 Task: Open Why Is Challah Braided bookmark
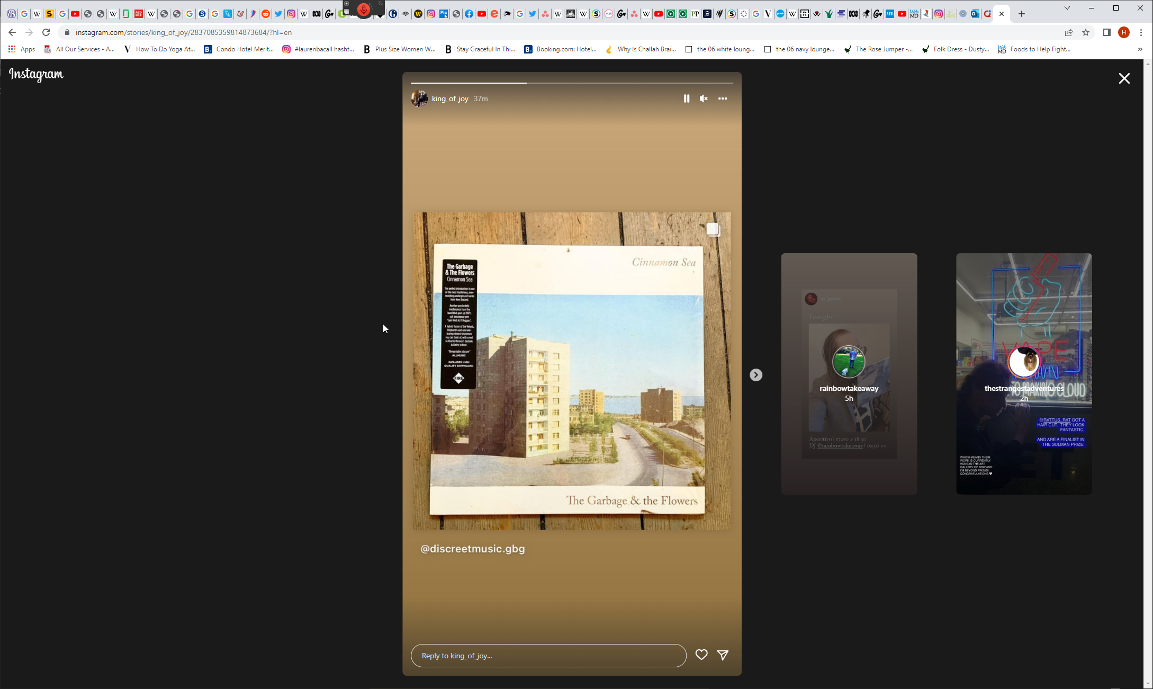point(641,49)
